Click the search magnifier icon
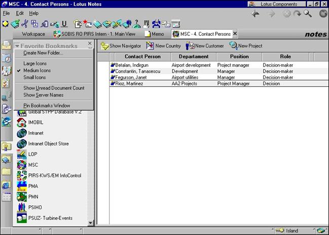This screenshot has height=235, width=329. [x=308, y=14]
